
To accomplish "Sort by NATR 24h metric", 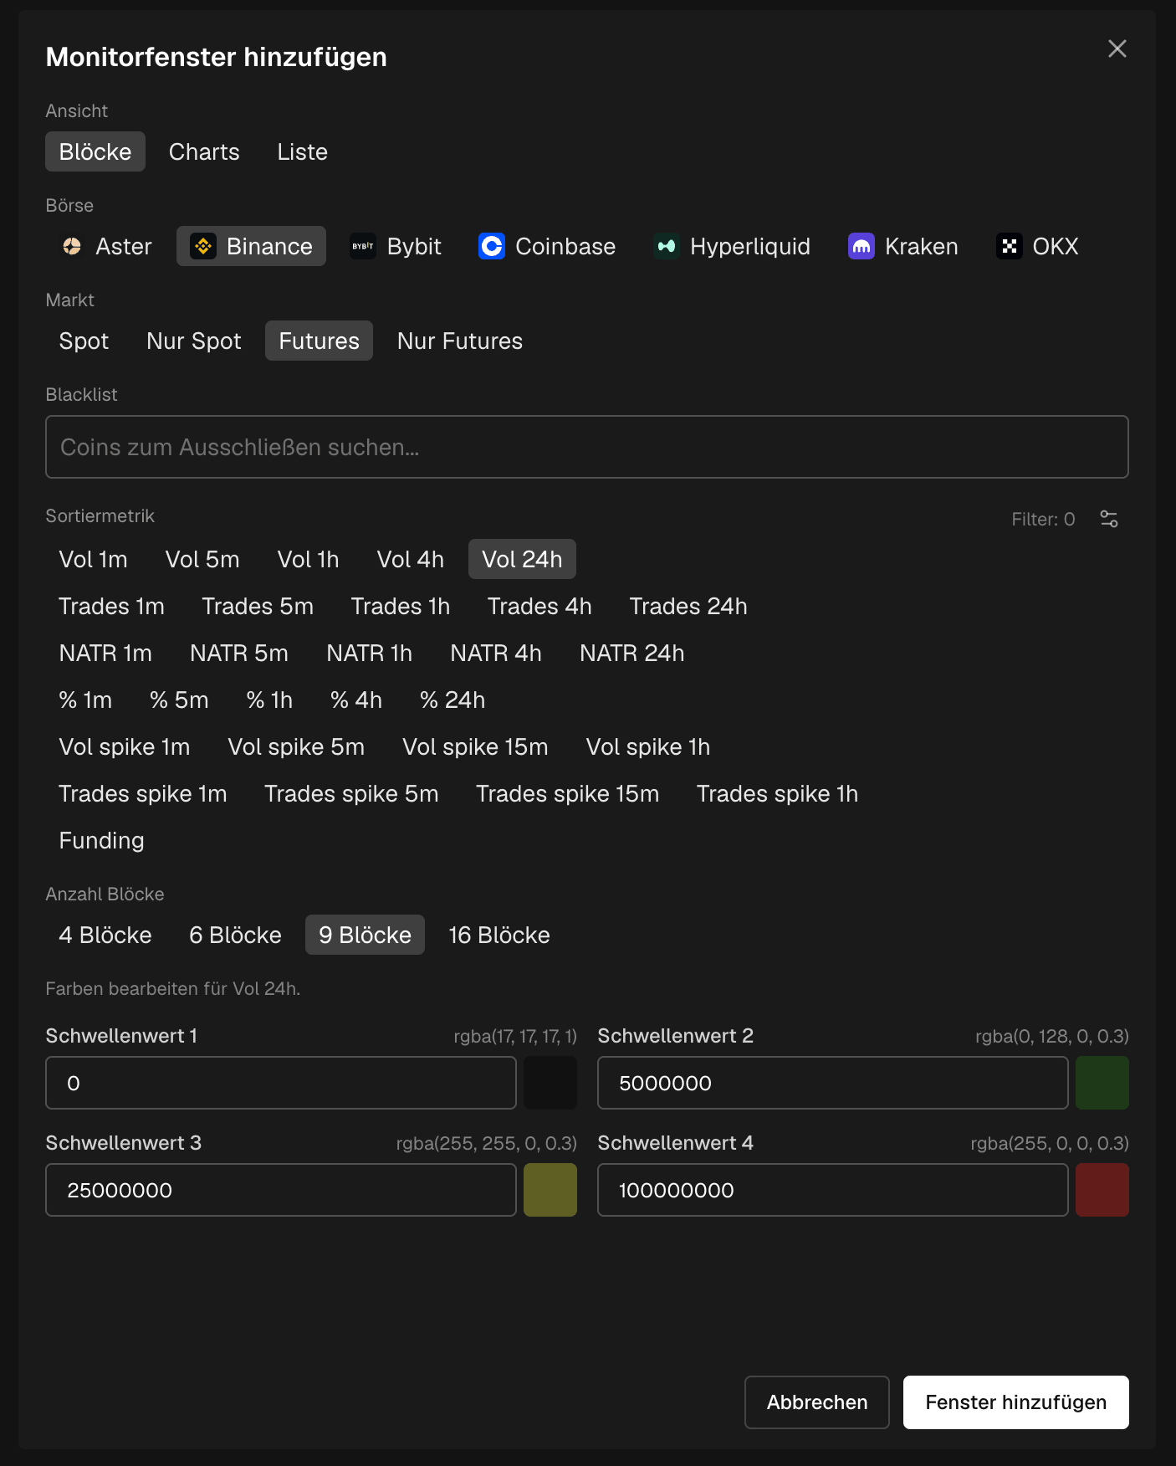I will pyautogui.click(x=632, y=653).
